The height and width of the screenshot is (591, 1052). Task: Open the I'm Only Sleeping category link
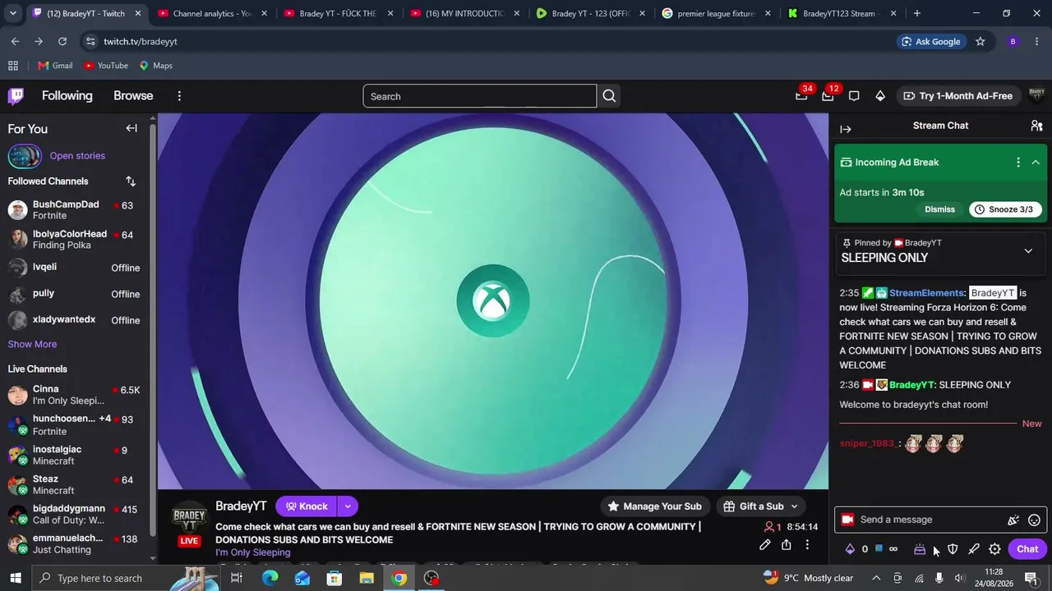point(253,552)
